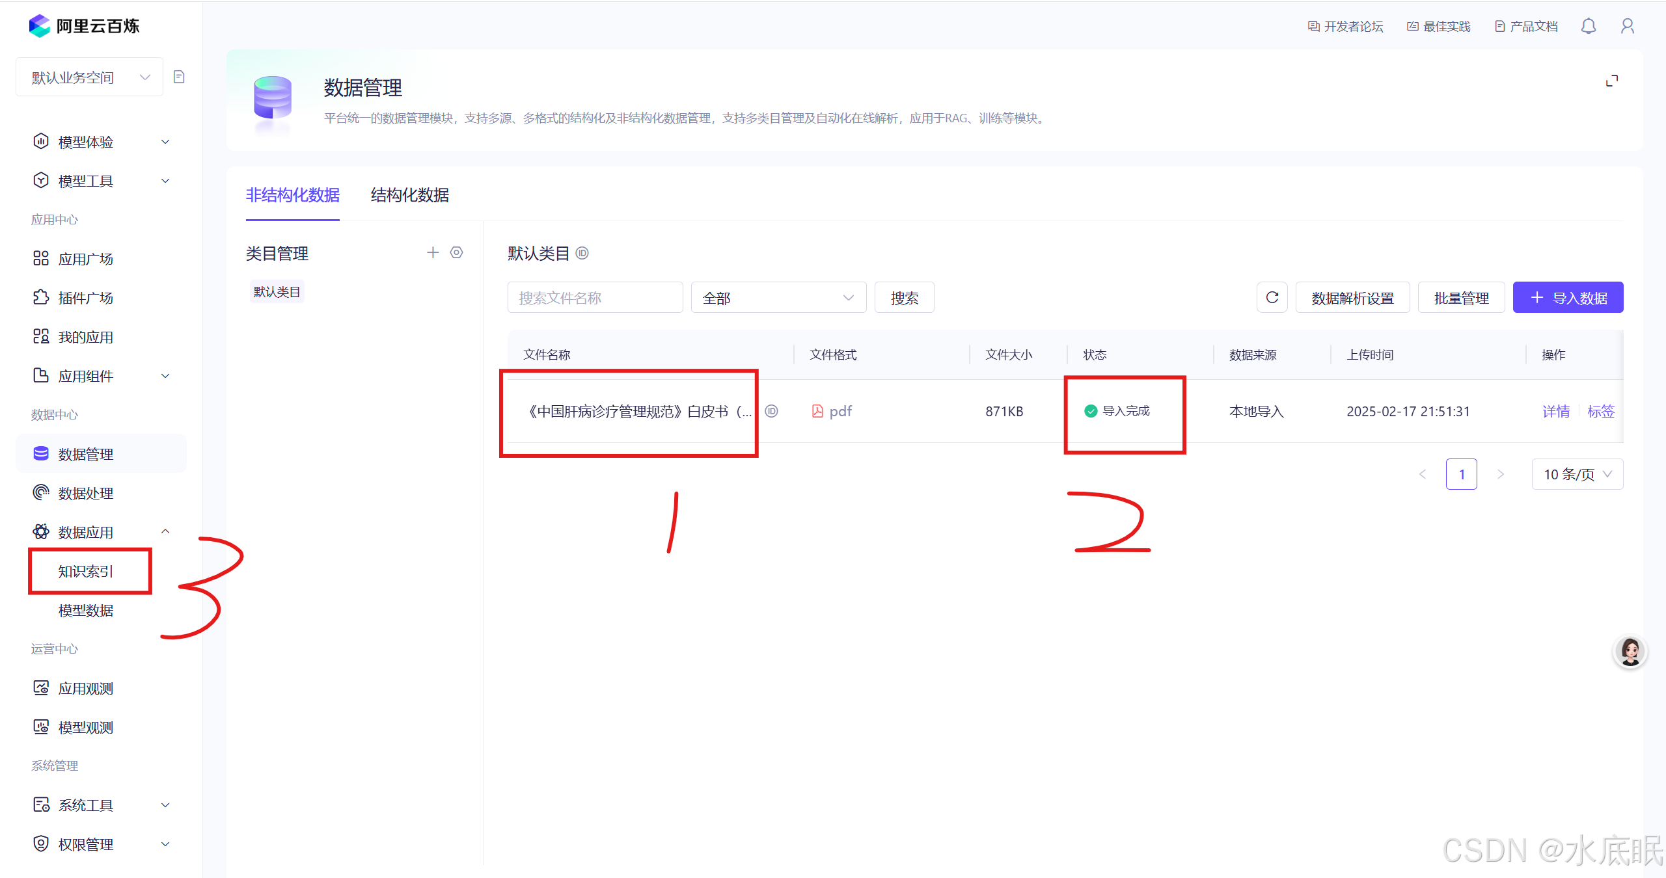Click the 导入数据 button

[x=1568, y=298]
